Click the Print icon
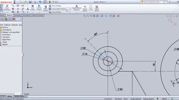Image resolution: width=179 pixels, height=100 pixels. (x=35, y=2)
